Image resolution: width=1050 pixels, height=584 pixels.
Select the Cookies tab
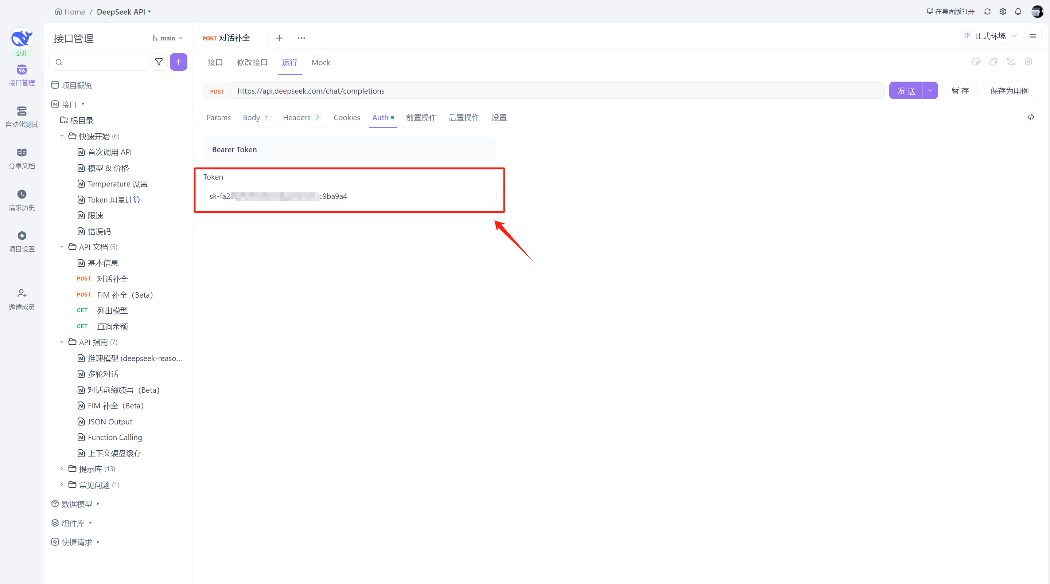346,117
